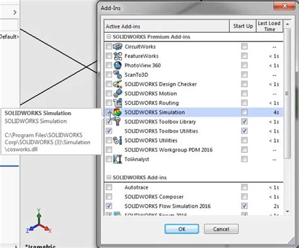
Task: Click the FeatureWorks add-in icon
Action: pos(117,56)
